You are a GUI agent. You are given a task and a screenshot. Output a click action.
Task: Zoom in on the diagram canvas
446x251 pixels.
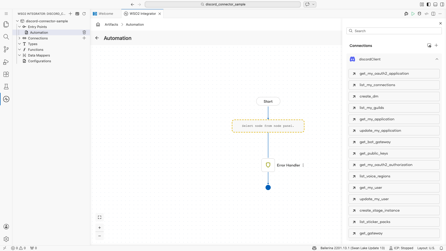pyautogui.click(x=100, y=228)
